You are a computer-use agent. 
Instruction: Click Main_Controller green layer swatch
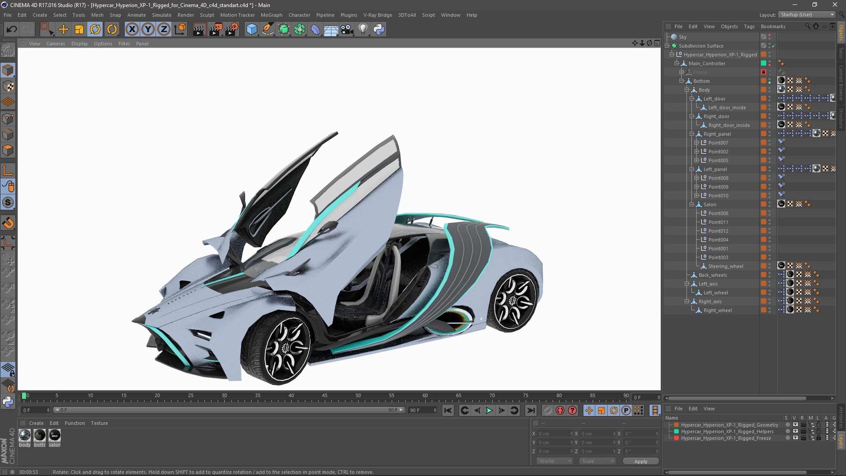coord(764,63)
